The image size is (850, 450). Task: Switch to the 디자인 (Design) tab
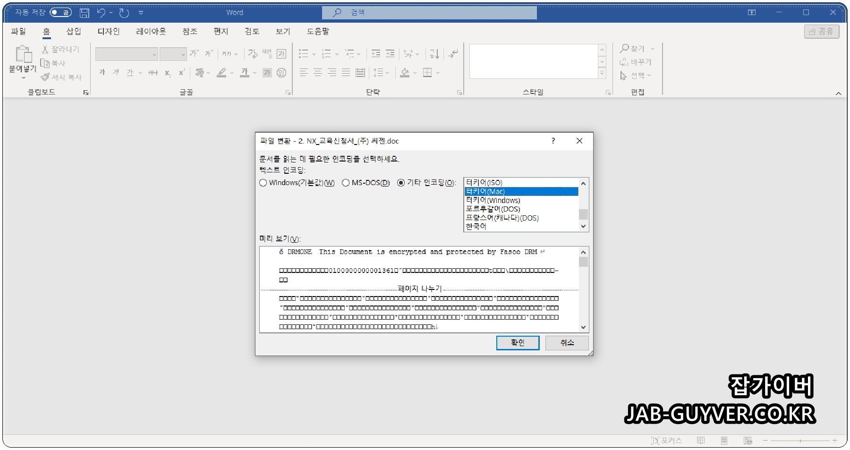(109, 31)
